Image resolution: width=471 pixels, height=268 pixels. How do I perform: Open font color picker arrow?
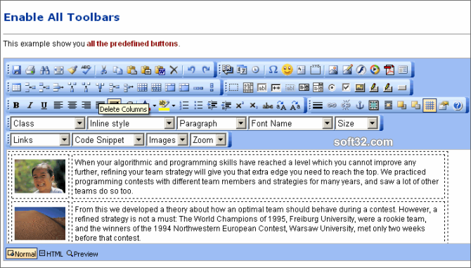[155, 106]
